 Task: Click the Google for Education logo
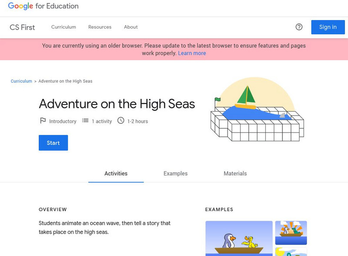(x=43, y=6)
